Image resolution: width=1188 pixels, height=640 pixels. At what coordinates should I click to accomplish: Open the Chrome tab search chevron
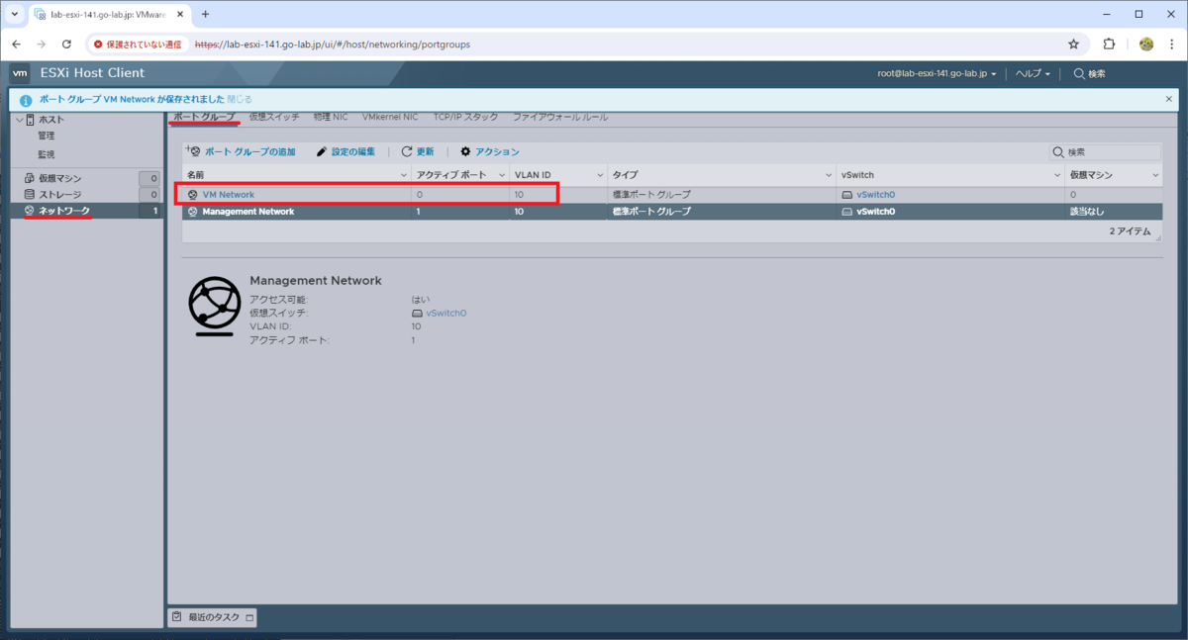tap(14, 14)
